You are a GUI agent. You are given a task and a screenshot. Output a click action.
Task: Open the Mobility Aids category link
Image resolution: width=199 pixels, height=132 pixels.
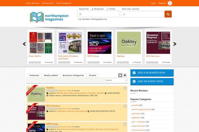click(62, 93)
